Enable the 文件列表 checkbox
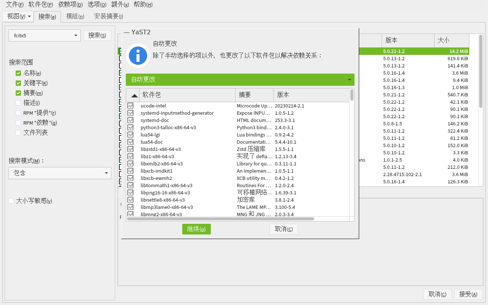This screenshot has width=488, height=305. (18, 132)
